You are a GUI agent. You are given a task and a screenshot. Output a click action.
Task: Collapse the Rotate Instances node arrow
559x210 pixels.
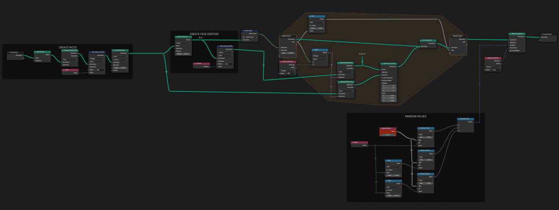511,34
